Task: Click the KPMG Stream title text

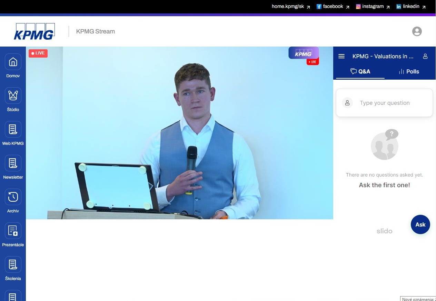Action: coord(96,31)
